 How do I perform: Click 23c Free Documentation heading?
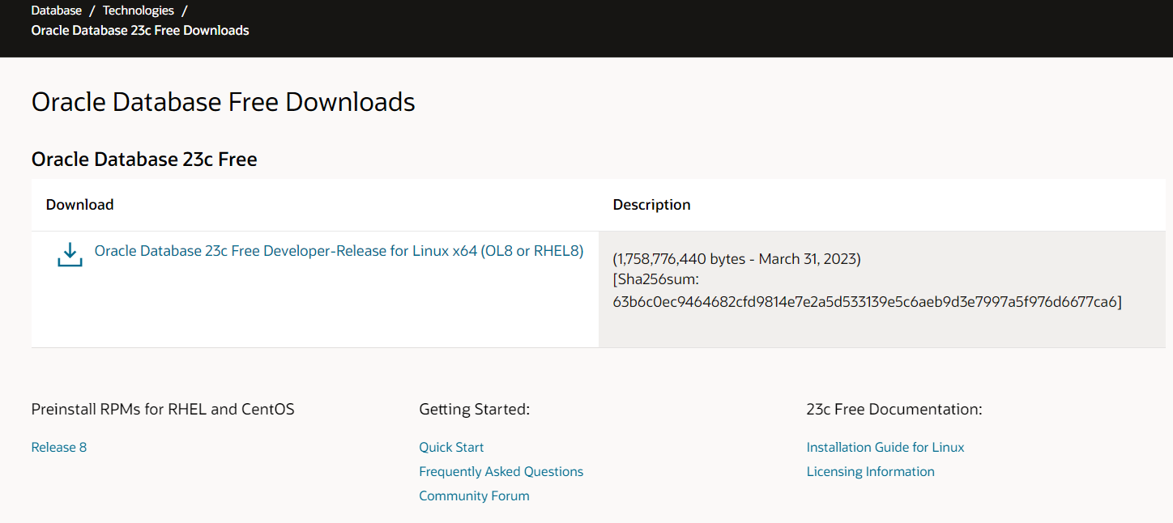coord(894,409)
